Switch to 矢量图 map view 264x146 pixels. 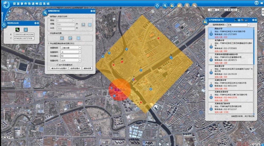[212, 10]
